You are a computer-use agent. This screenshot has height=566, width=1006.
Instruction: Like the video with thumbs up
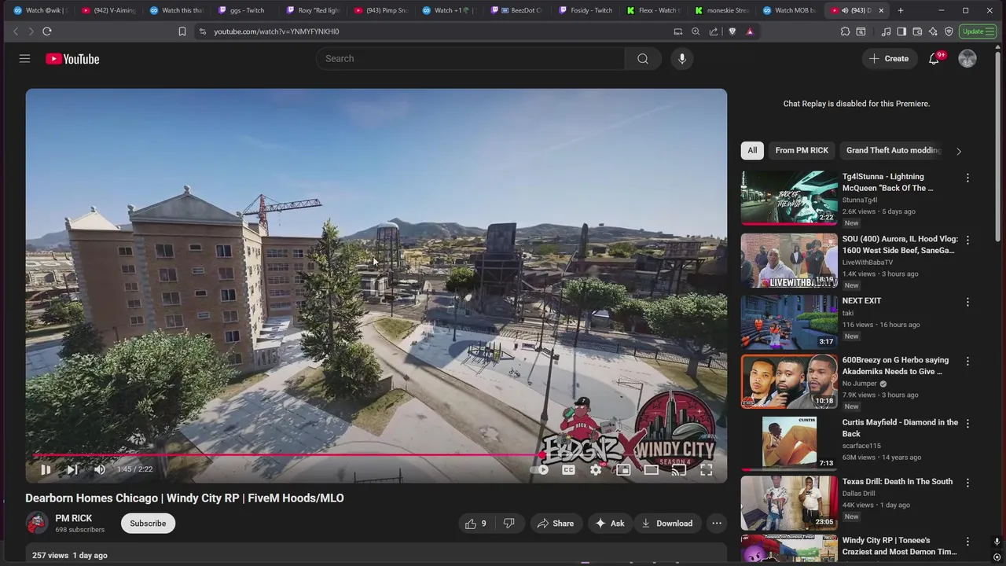tap(476, 524)
